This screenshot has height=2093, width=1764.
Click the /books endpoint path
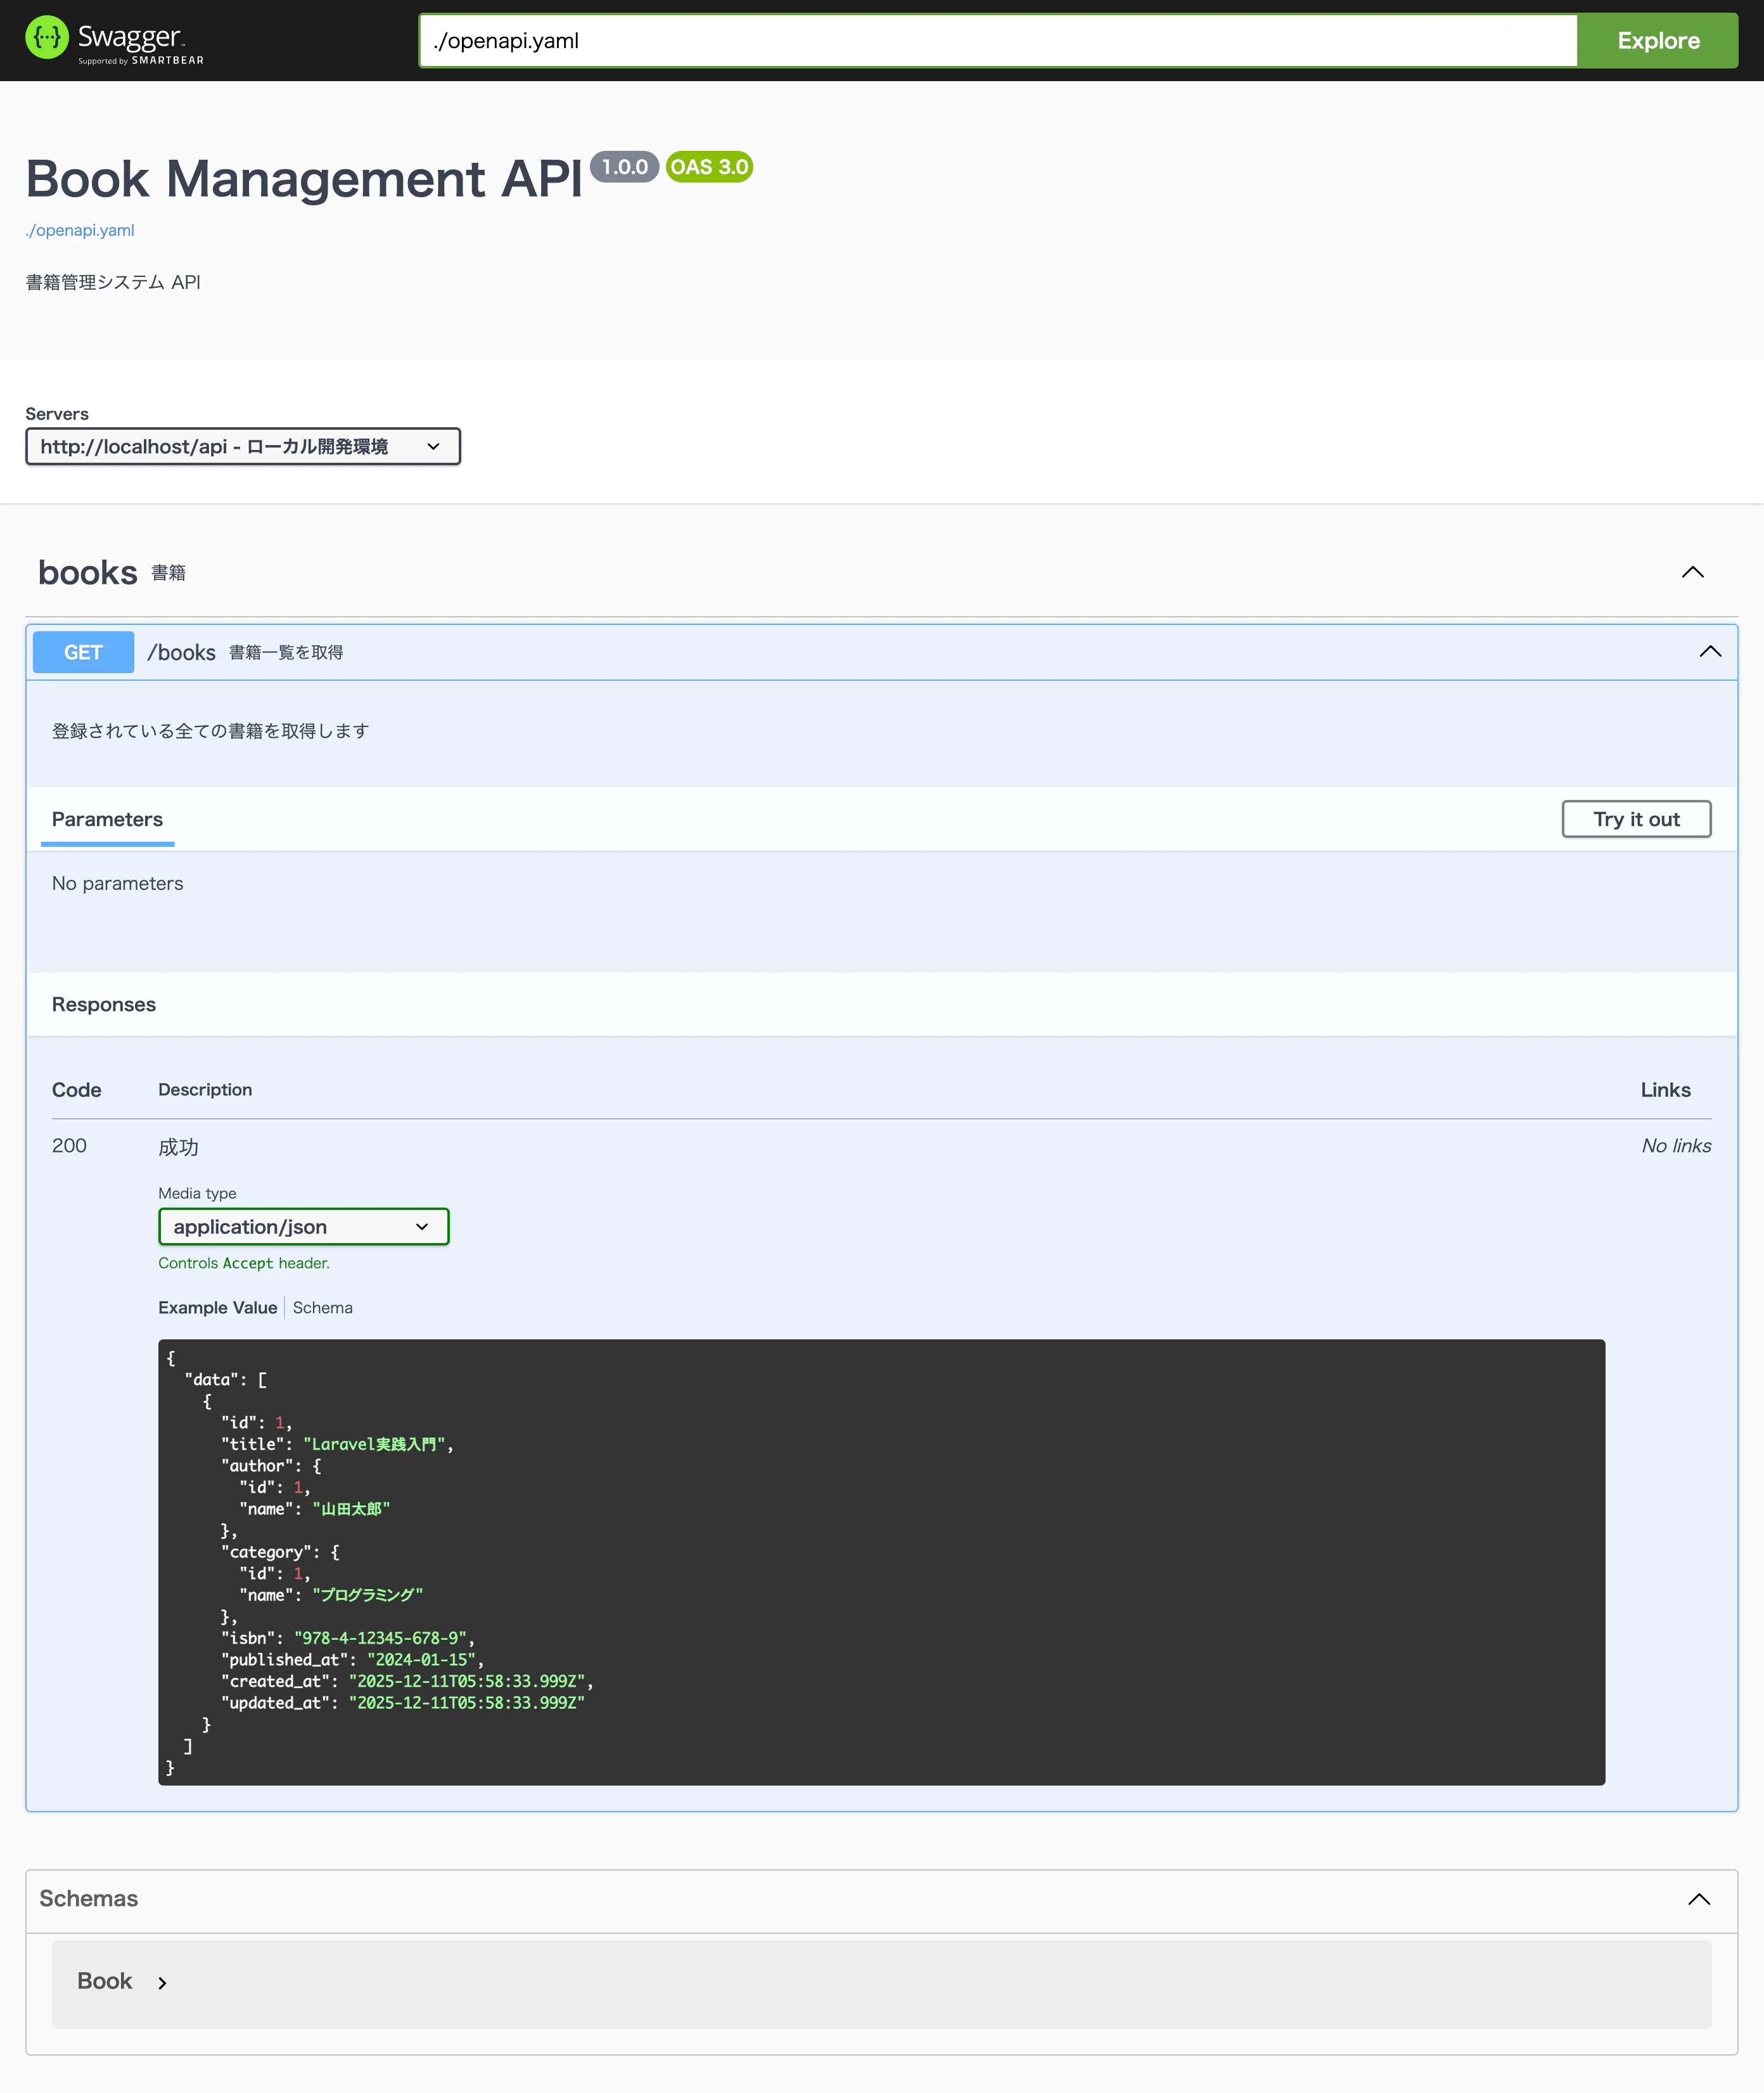point(181,652)
